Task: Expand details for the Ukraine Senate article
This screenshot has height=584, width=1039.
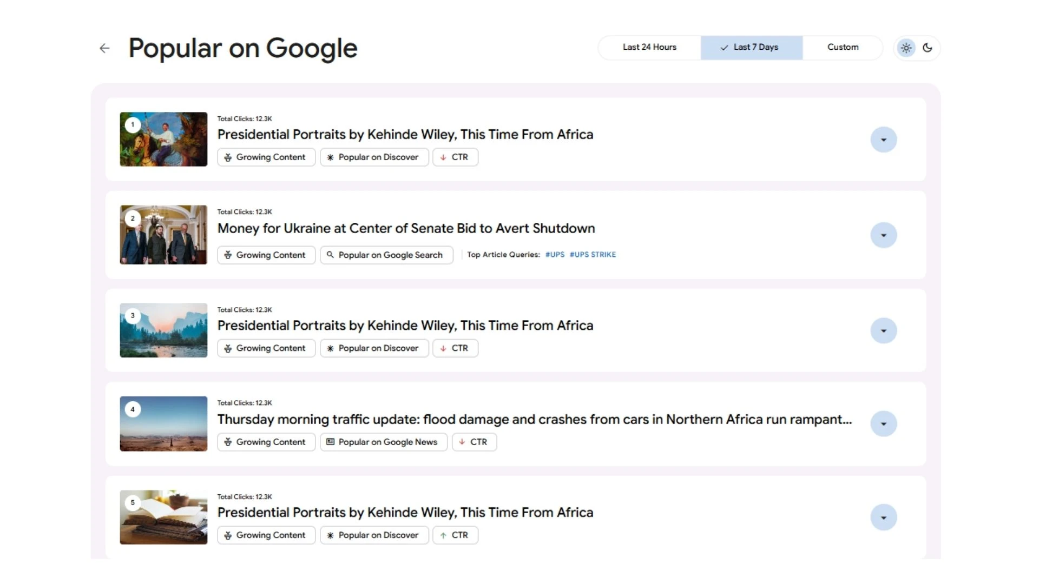Action: pyautogui.click(x=884, y=235)
